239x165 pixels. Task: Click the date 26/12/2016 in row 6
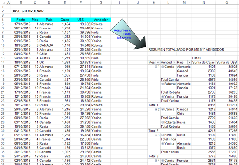tap(21, 28)
